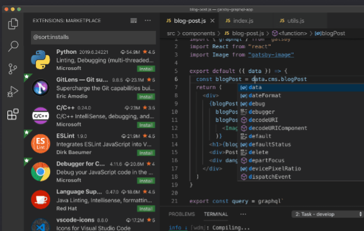Install the GitLens extension

pos(146,97)
